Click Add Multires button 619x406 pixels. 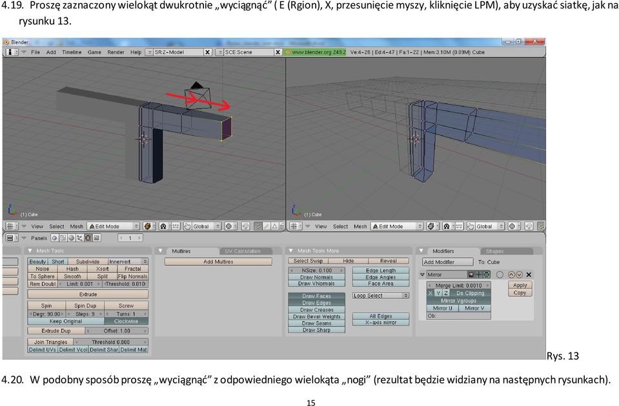[x=218, y=261]
